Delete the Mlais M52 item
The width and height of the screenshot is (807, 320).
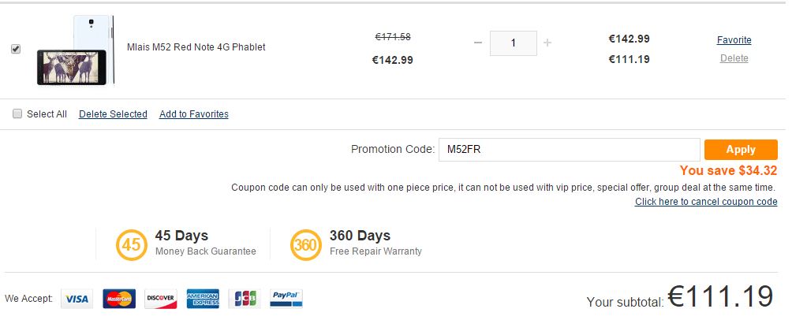(x=734, y=58)
